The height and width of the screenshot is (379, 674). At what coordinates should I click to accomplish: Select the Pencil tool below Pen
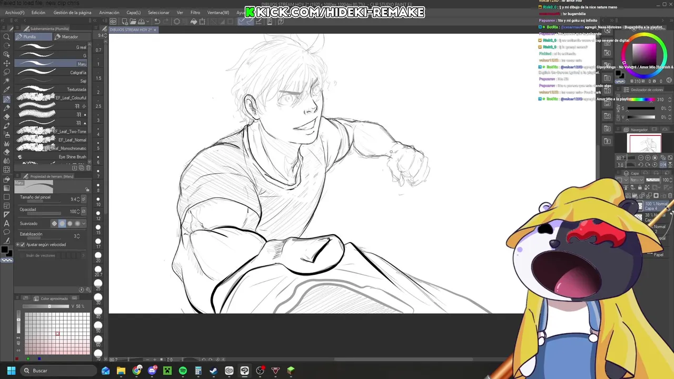coord(6,108)
